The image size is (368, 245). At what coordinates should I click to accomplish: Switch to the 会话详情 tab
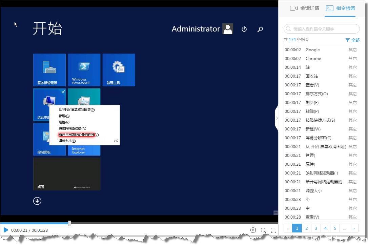coord(305,8)
